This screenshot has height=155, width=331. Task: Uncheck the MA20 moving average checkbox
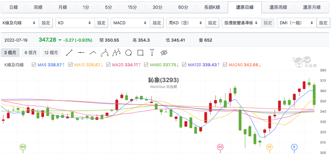[108, 65]
